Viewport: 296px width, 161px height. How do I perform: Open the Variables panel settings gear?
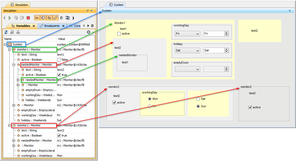(x=89, y=32)
